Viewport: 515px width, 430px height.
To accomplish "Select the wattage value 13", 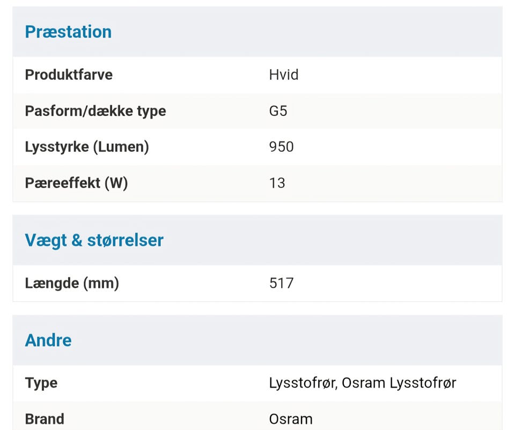I will pyautogui.click(x=277, y=183).
